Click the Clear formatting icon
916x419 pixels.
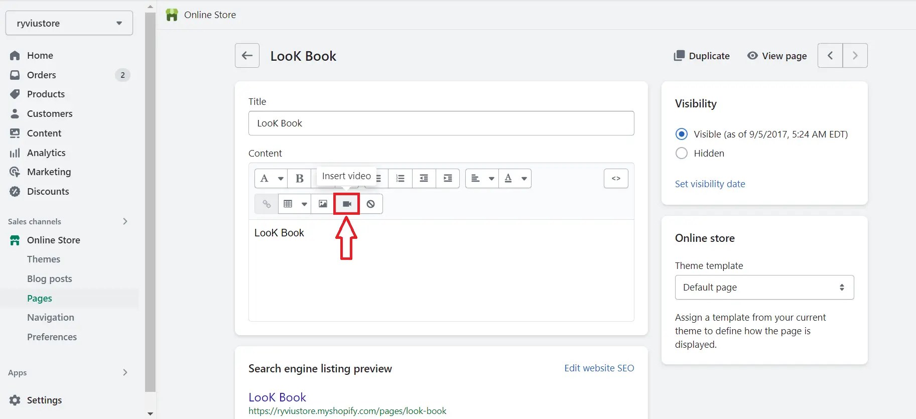[370, 204]
